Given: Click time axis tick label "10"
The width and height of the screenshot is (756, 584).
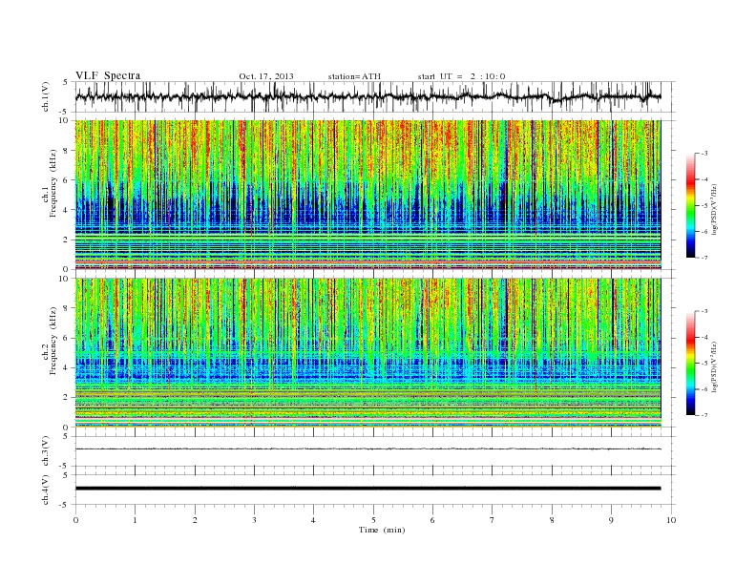Looking at the screenshot, I should pyautogui.click(x=671, y=520).
